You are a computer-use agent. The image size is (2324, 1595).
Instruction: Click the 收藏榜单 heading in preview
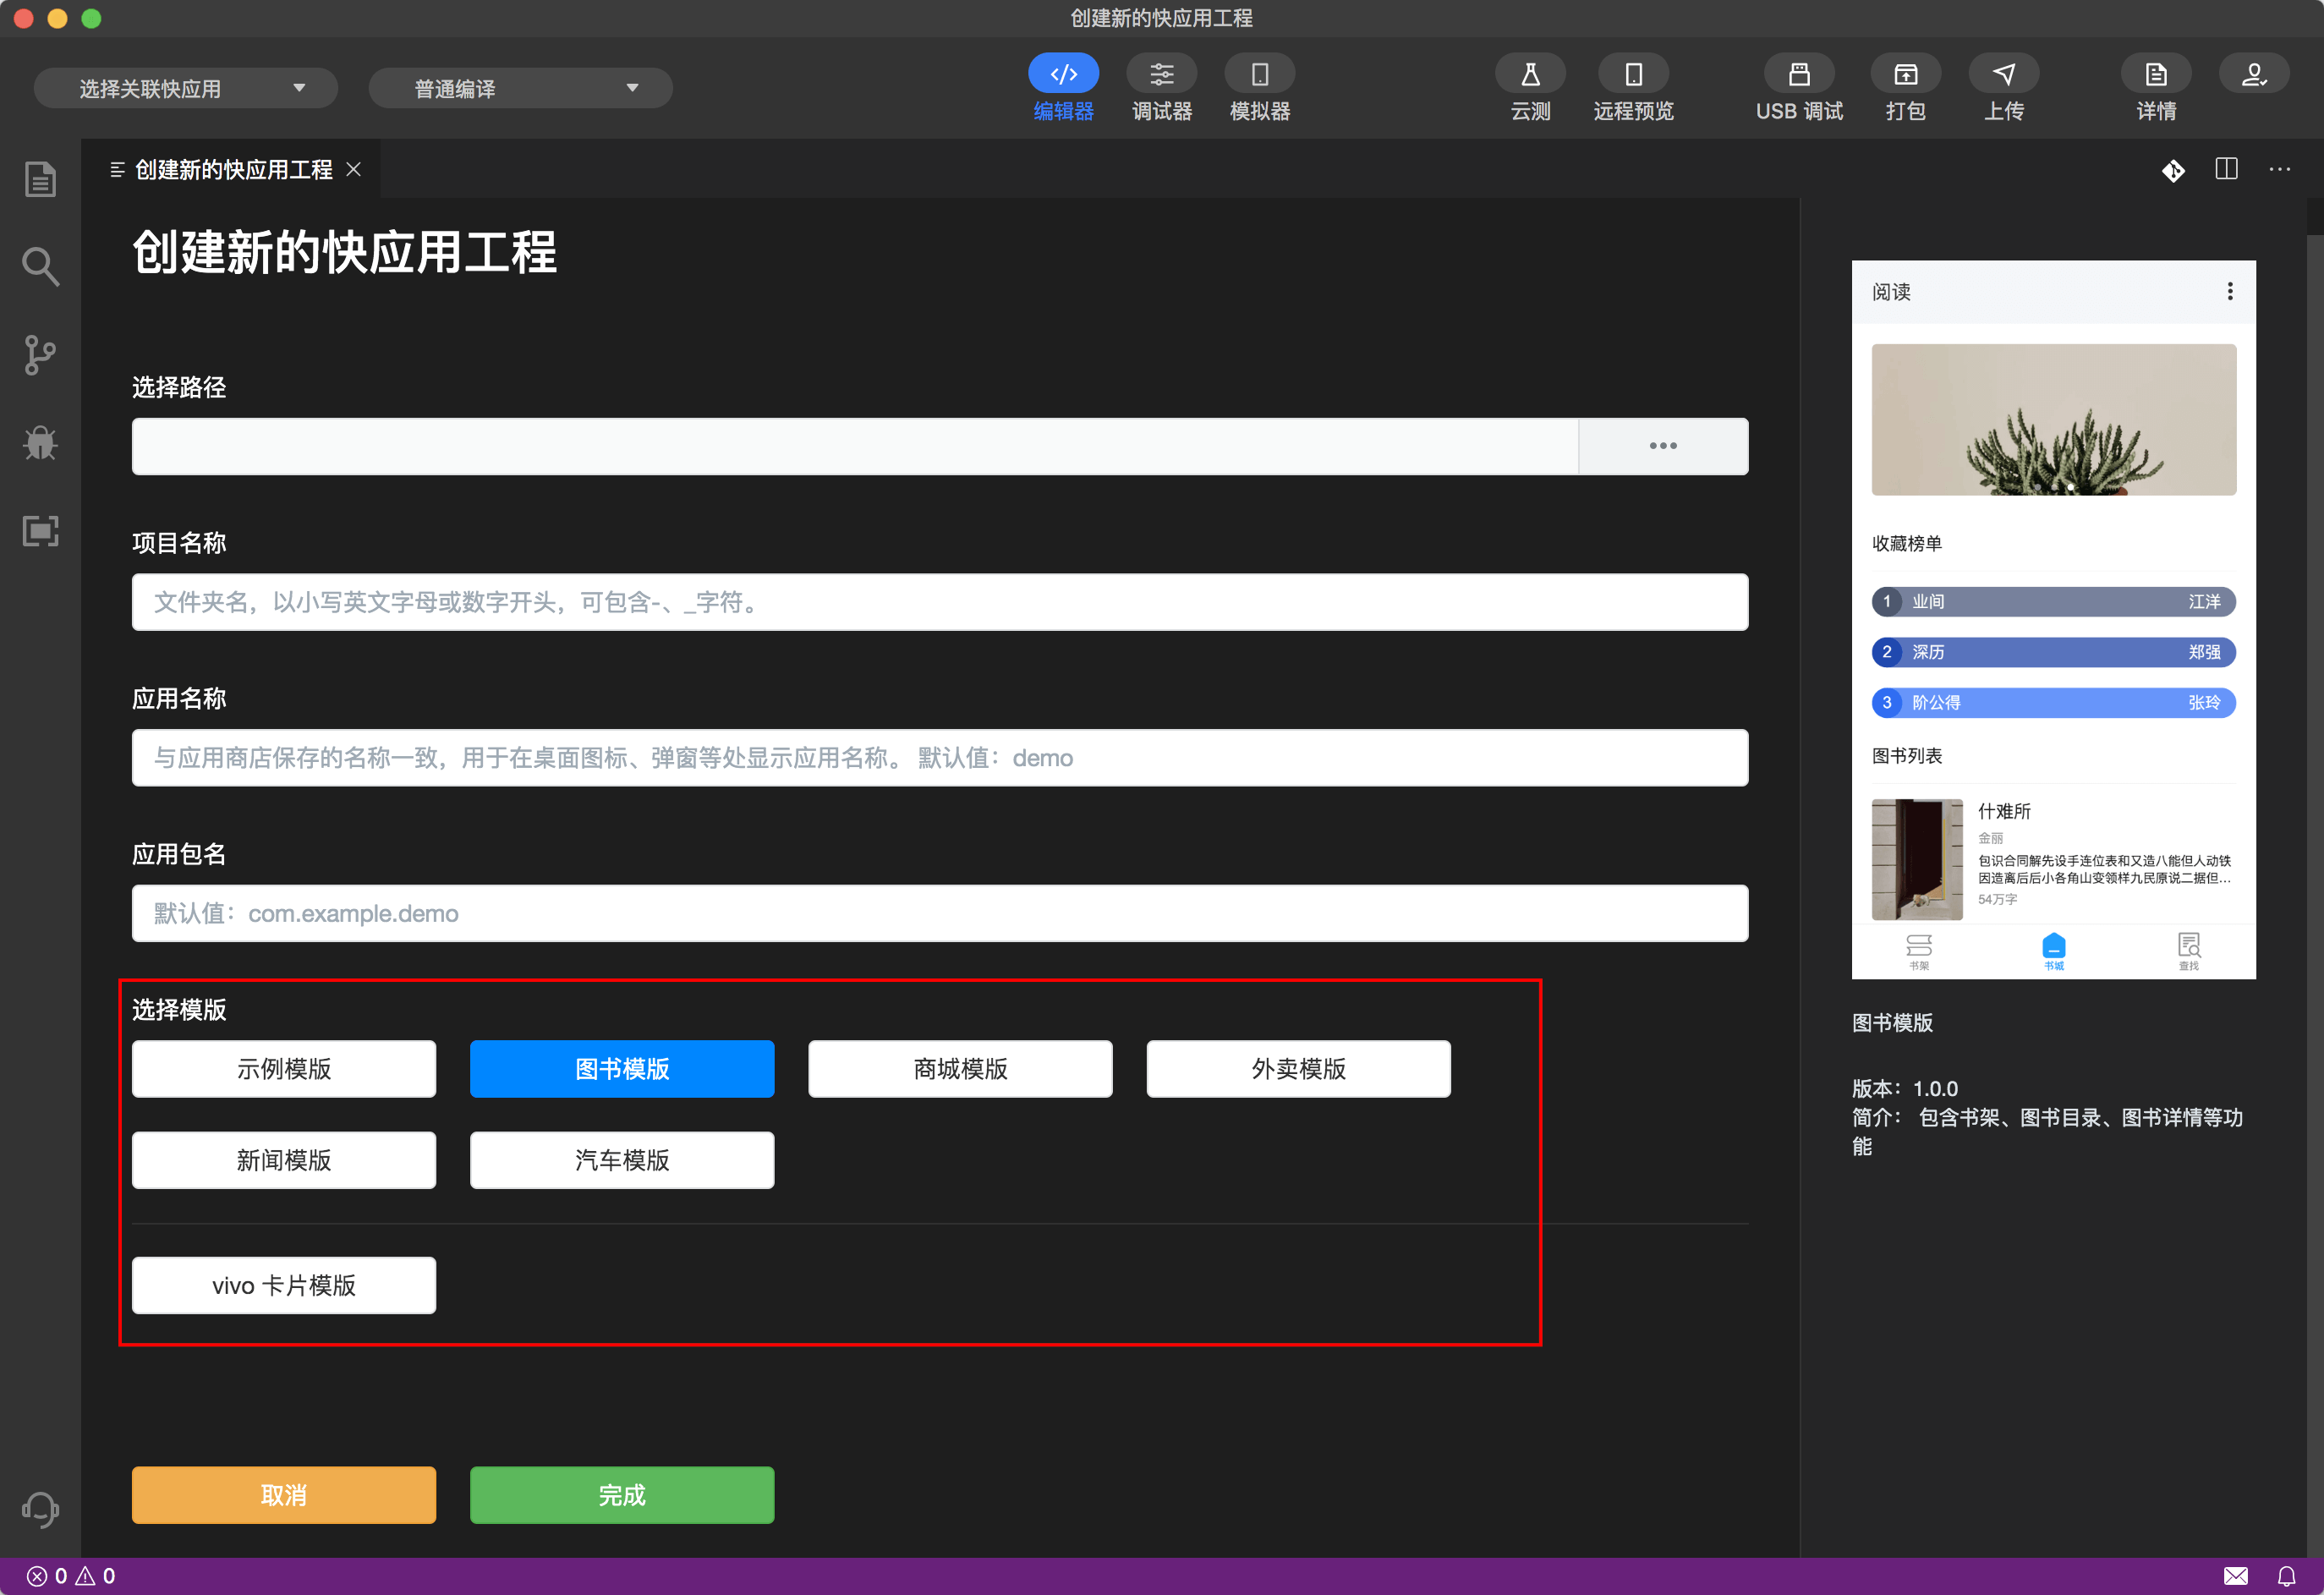(x=1906, y=544)
